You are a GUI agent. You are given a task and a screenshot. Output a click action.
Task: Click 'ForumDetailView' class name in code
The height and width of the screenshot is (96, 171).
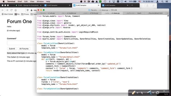[x=52, y=52]
